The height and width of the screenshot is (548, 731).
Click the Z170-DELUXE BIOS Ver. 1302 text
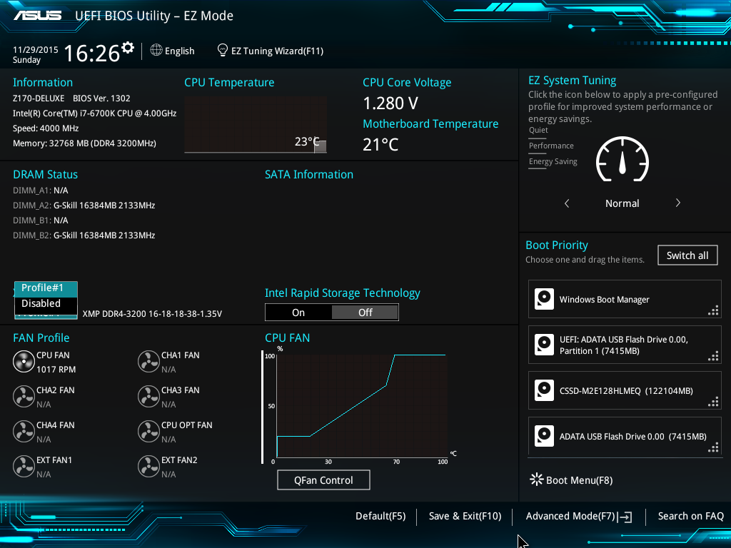pyautogui.click(x=71, y=98)
